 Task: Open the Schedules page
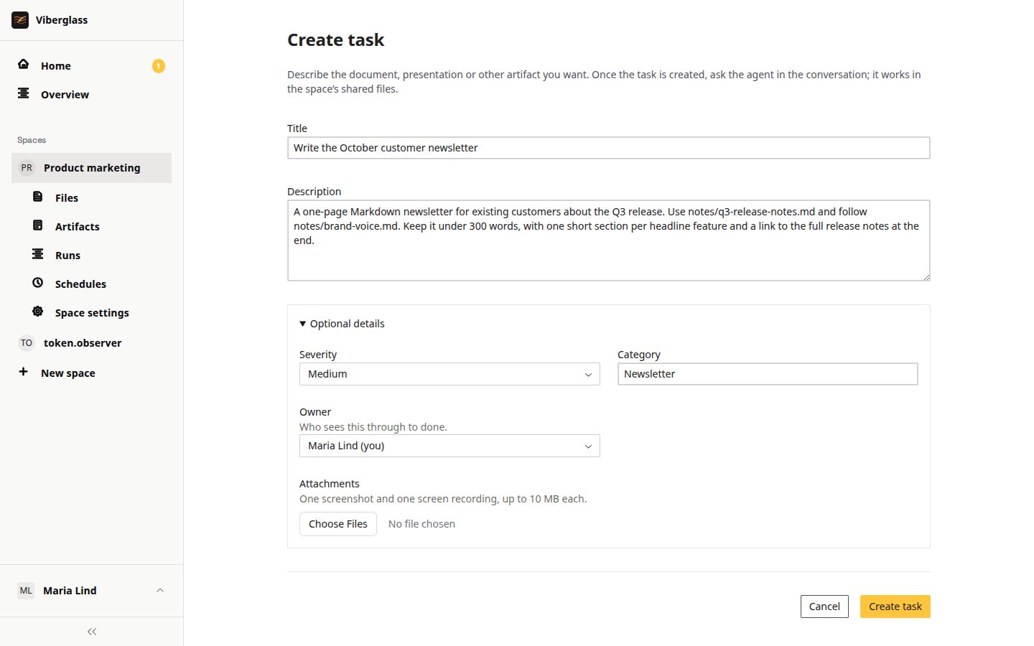(91, 284)
